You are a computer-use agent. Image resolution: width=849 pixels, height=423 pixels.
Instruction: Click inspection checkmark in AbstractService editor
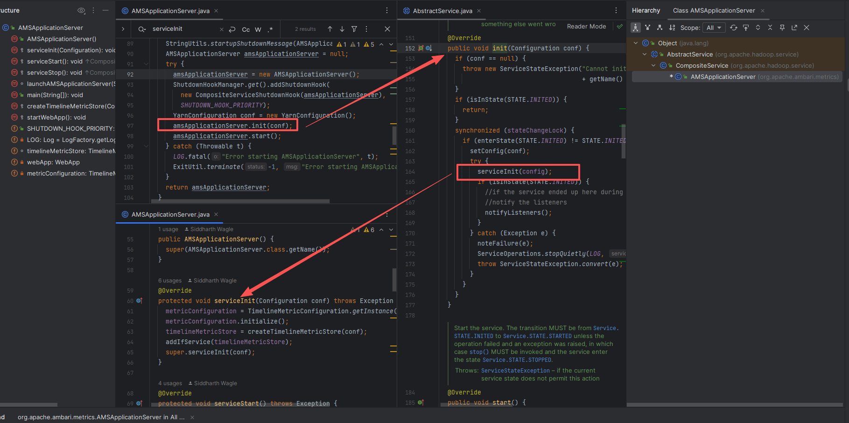point(620,26)
